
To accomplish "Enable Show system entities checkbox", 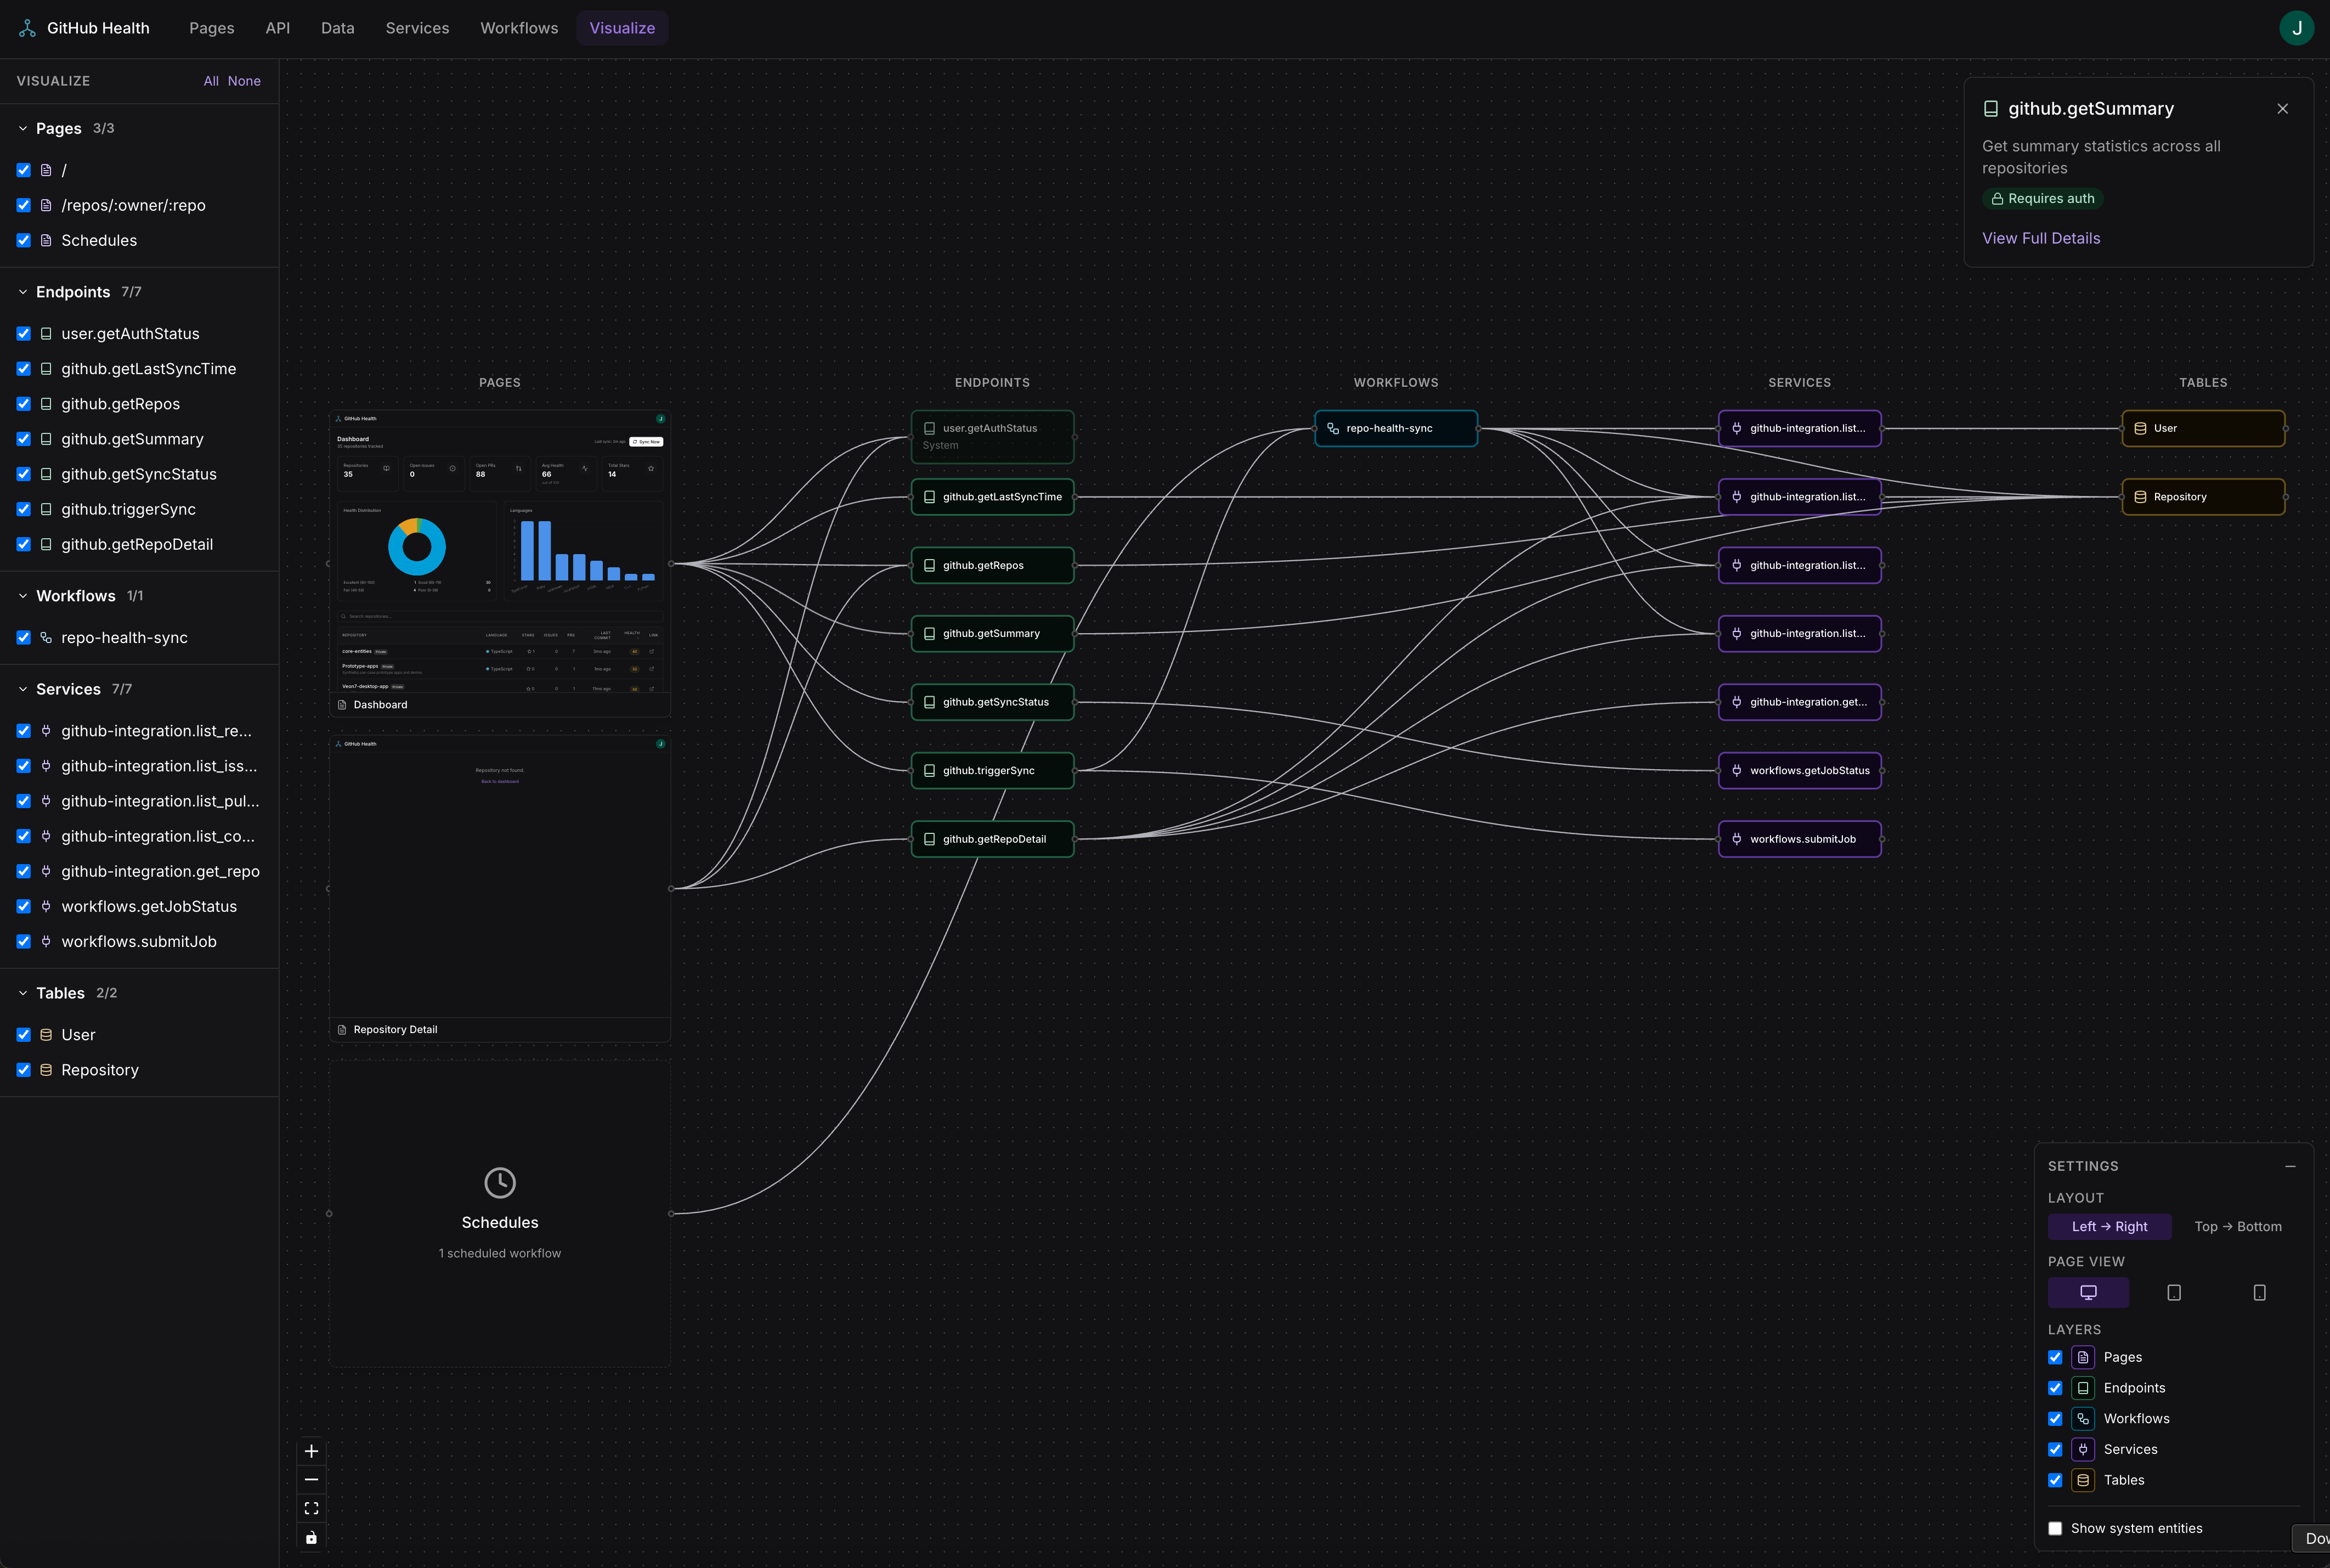I will (x=2055, y=1528).
